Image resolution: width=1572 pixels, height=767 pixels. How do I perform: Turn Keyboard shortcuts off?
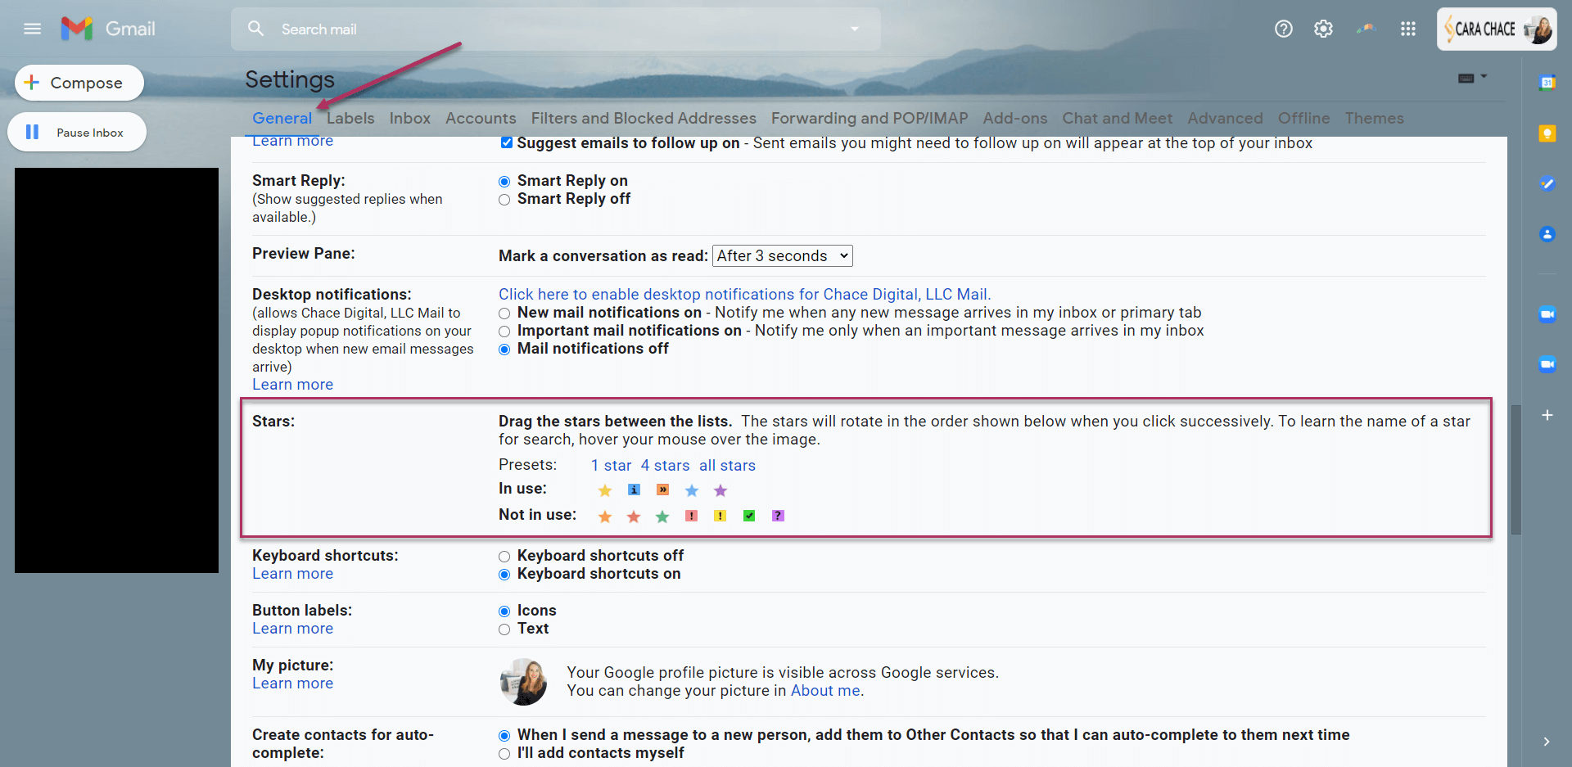[x=504, y=557]
